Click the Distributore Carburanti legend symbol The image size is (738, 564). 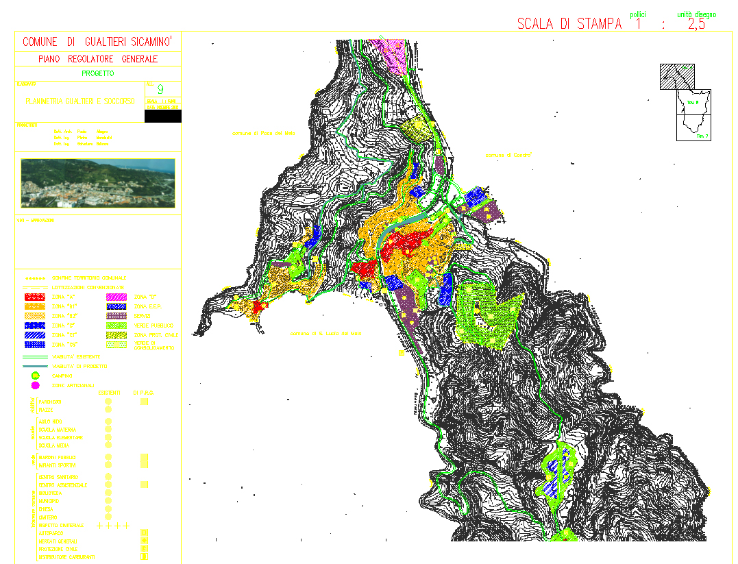[144, 556]
